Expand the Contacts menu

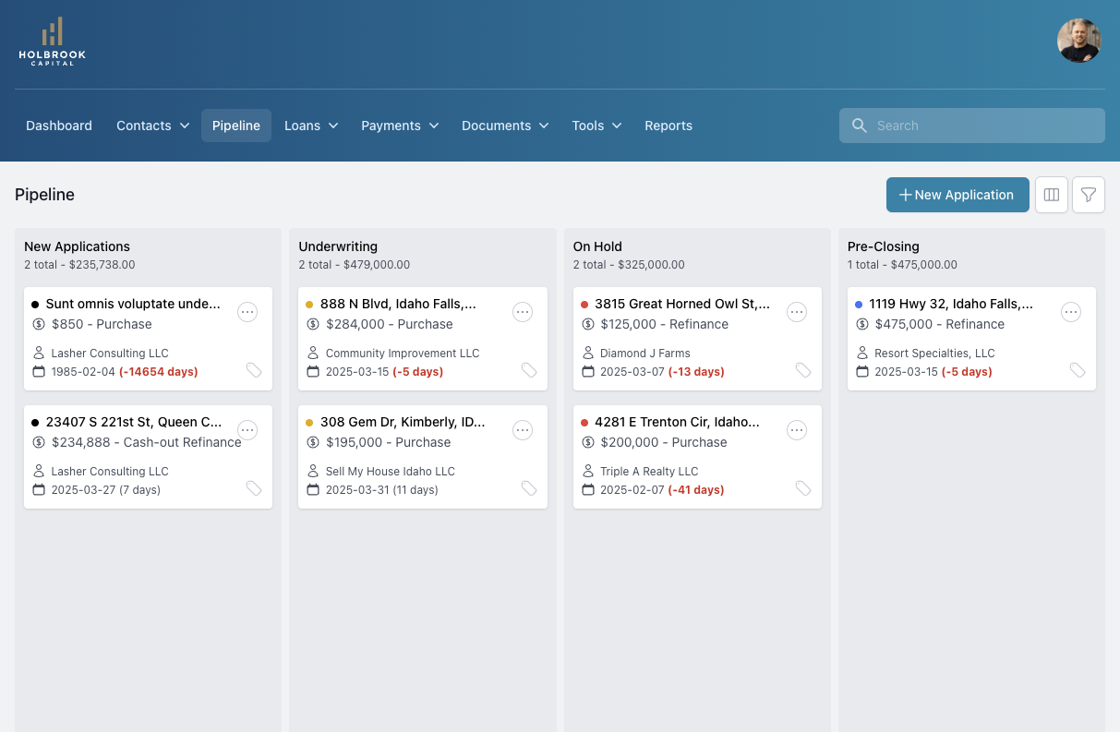point(153,126)
